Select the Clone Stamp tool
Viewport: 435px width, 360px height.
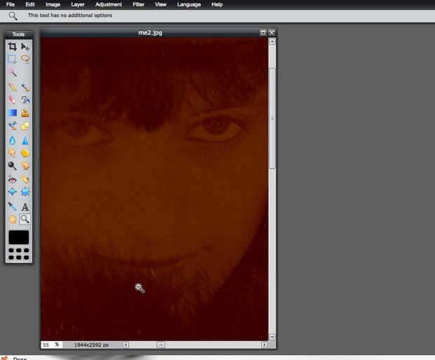pyautogui.click(x=25, y=113)
